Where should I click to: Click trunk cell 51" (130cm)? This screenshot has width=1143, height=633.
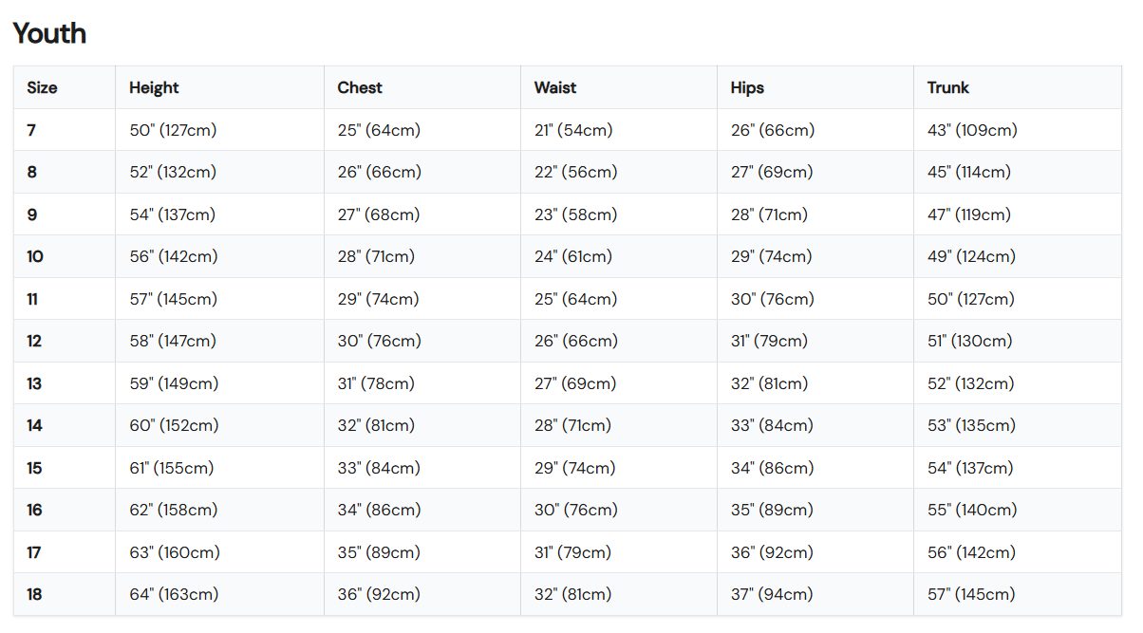click(x=969, y=341)
